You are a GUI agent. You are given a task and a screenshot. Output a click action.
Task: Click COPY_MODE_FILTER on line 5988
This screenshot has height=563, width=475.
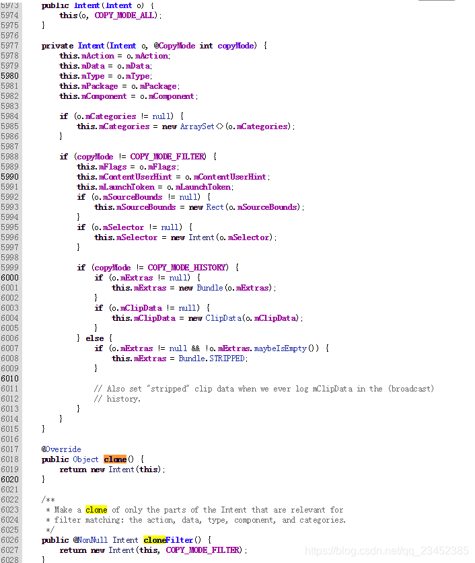(167, 157)
